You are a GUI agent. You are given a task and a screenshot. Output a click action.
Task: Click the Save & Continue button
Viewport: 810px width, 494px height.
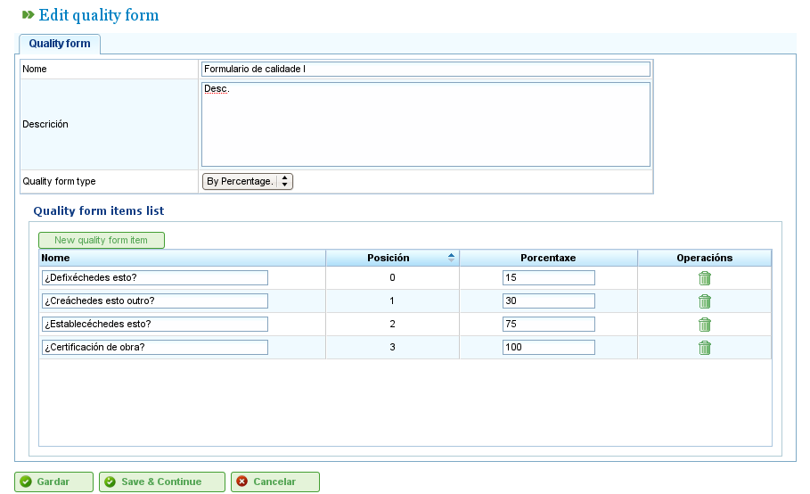point(161,482)
